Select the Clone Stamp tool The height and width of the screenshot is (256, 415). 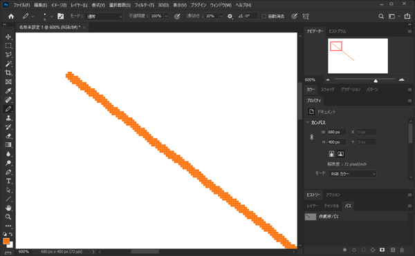(8, 118)
